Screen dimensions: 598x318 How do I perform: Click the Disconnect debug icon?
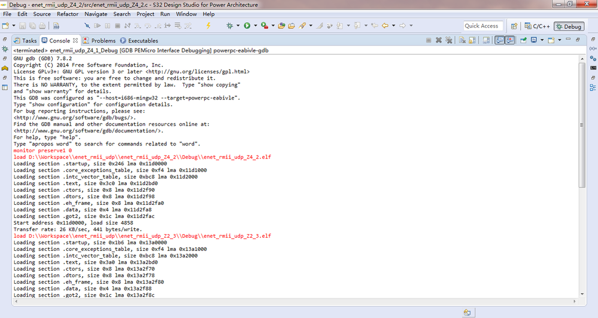[x=128, y=26]
